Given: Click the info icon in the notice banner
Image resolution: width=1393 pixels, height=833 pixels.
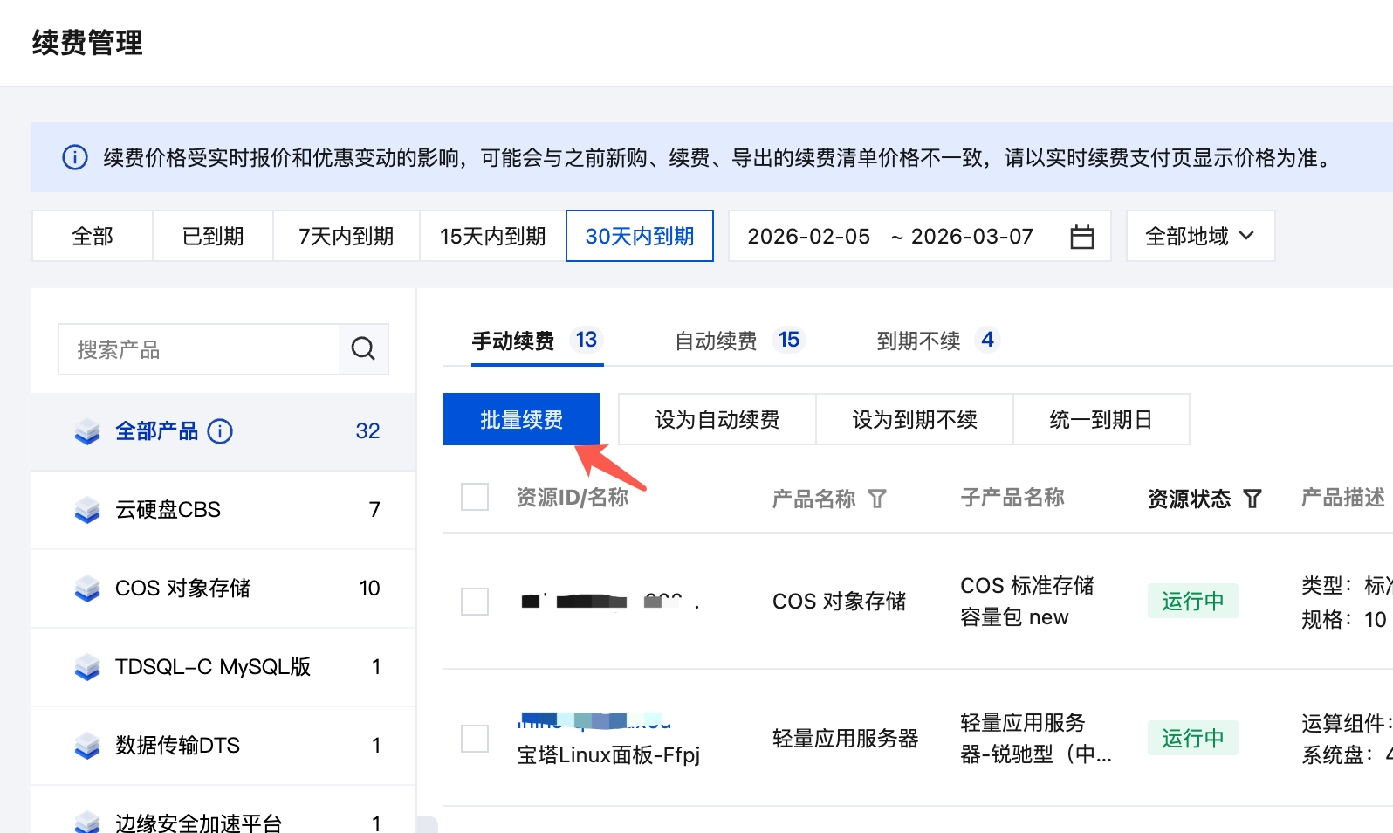Looking at the screenshot, I should click(75, 157).
